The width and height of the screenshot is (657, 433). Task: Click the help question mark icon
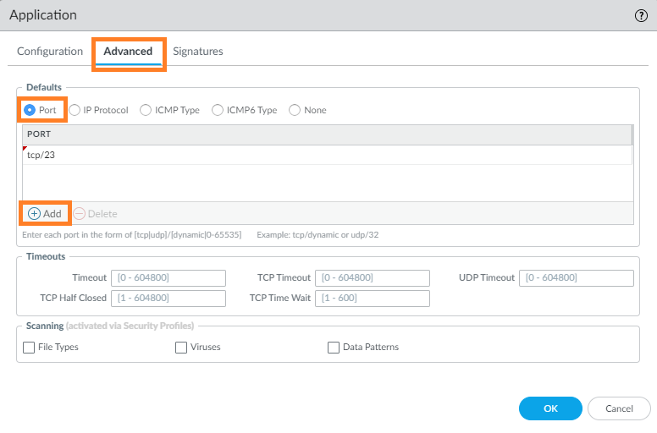coord(641,15)
